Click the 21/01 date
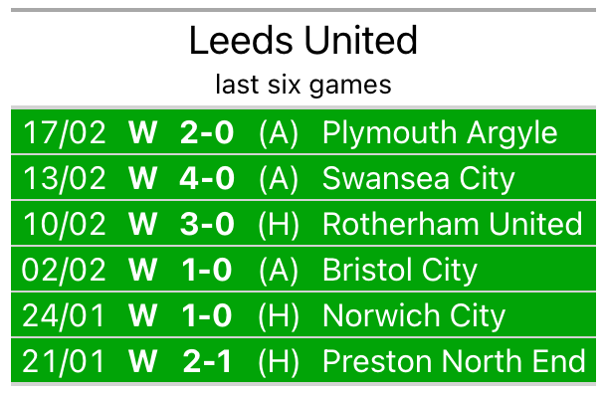The image size is (605, 394). coord(64,361)
